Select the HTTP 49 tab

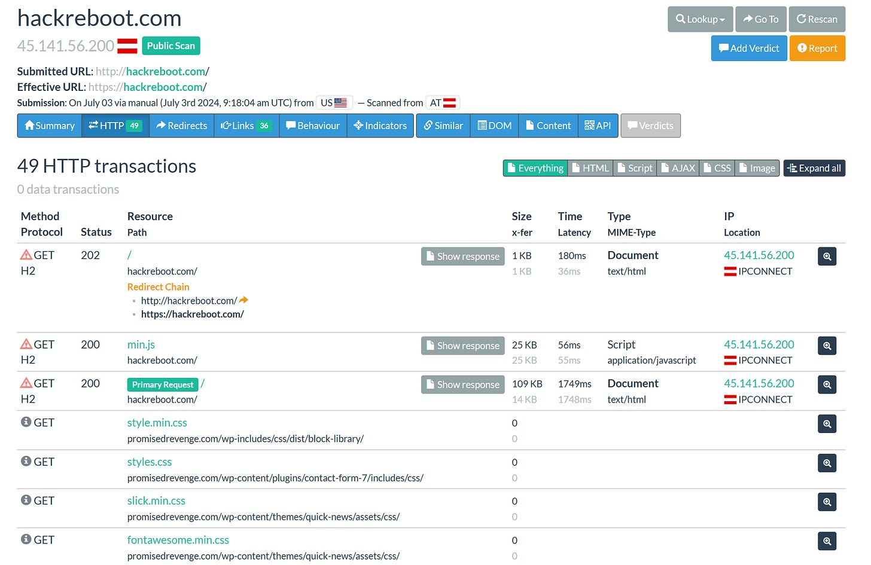[x=115, y=126]
